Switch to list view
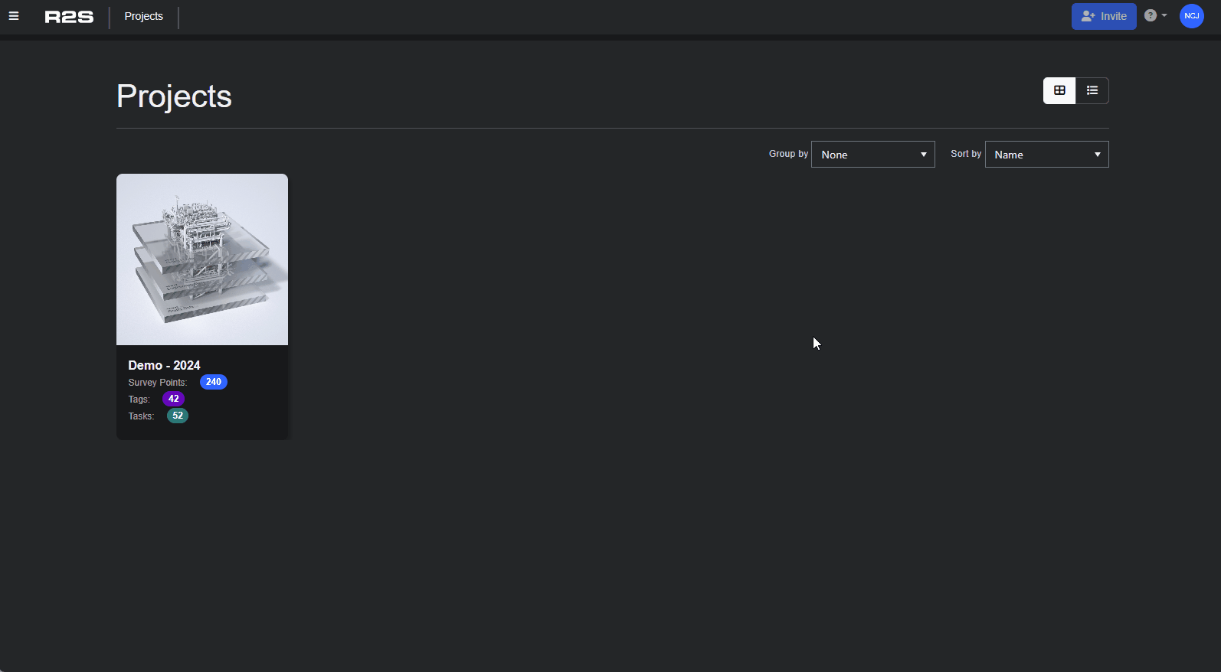The image size is (1221, 672). point(1092,90)
